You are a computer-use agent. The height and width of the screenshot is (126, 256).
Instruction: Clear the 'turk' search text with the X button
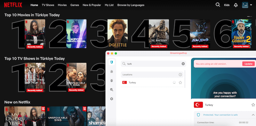click(183, 64)
